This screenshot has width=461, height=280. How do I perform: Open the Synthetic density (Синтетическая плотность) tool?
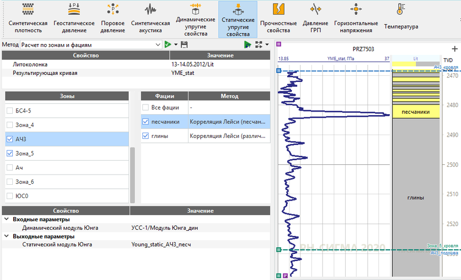28,18
